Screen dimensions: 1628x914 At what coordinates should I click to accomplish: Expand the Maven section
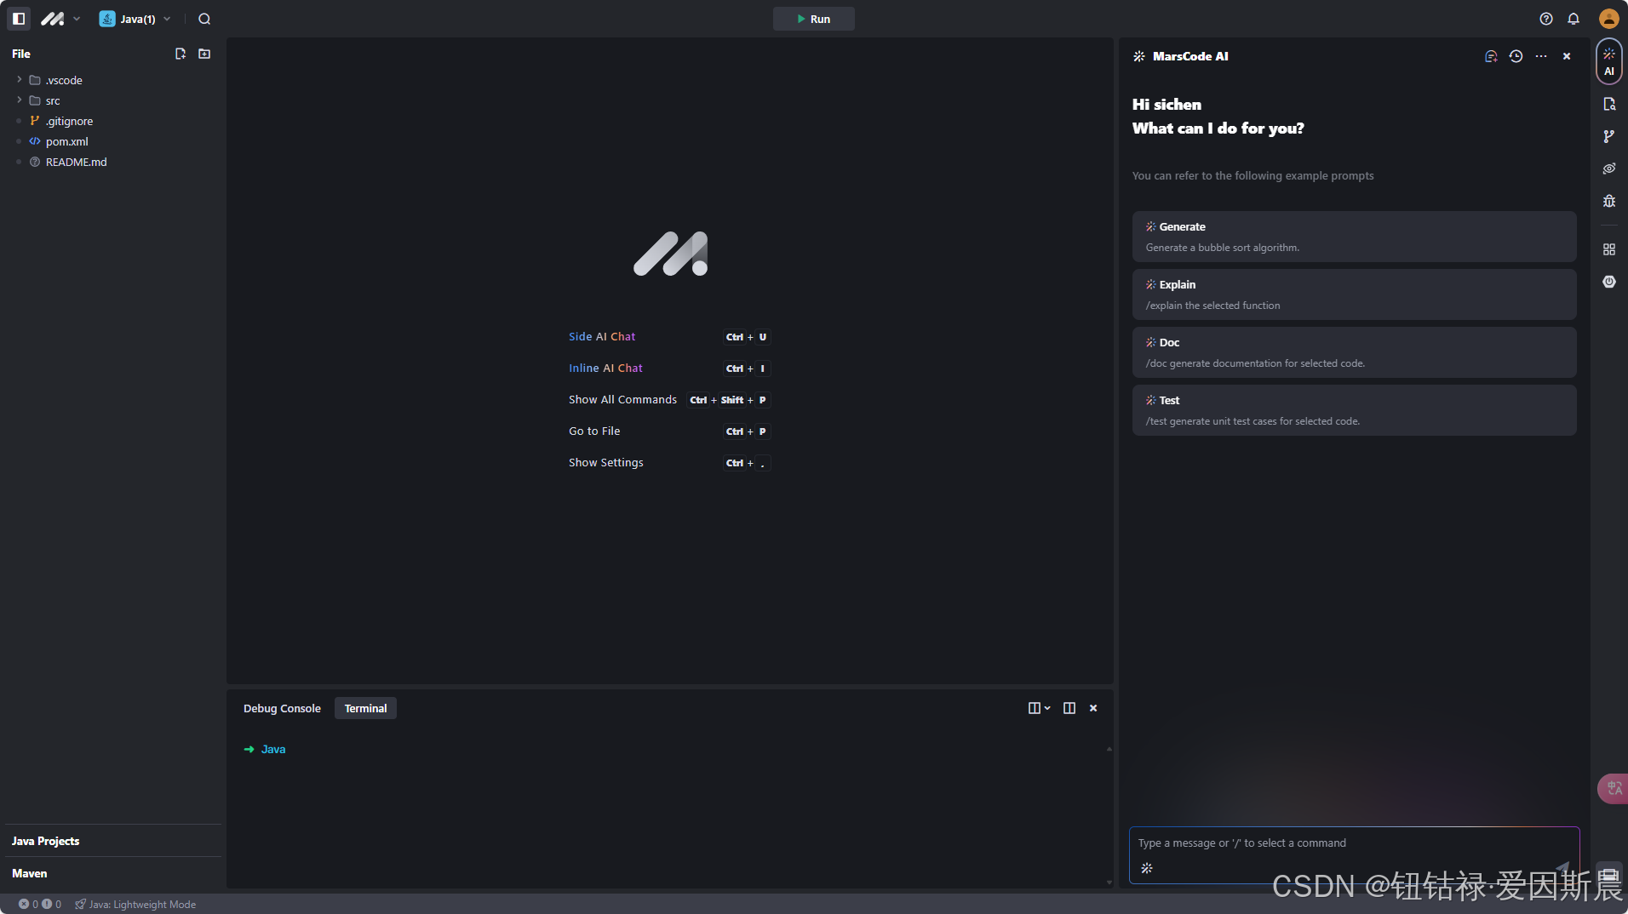(x=112, y=873)
